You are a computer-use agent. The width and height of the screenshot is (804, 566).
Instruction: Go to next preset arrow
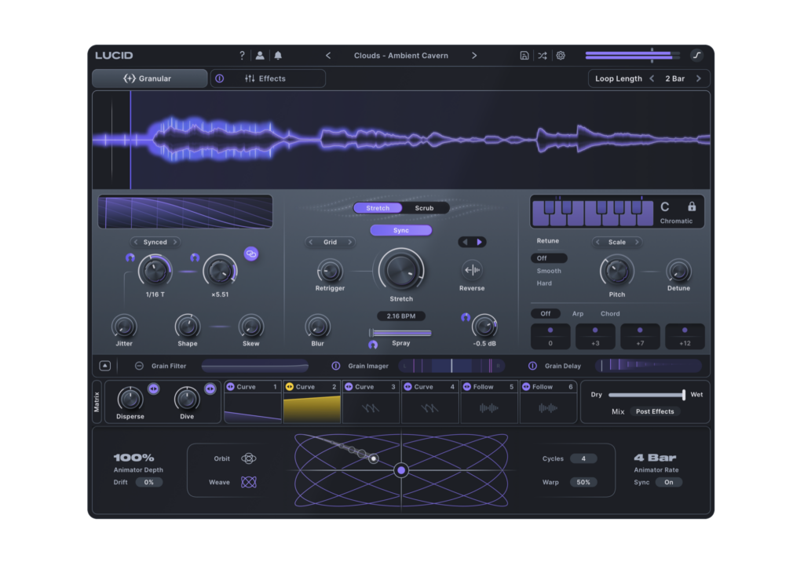(x=474, y=56)
